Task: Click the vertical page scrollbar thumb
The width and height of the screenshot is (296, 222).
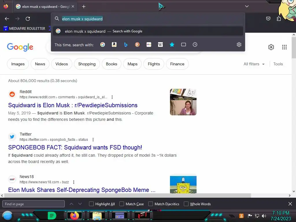Action: (x=294, y=48)
